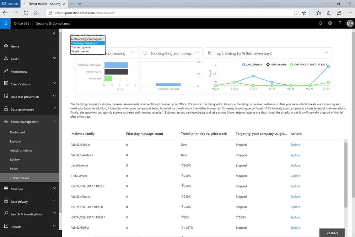Open Office 365 settings gear icon
This screenshot has width=355, height=237.
(330, 23)
